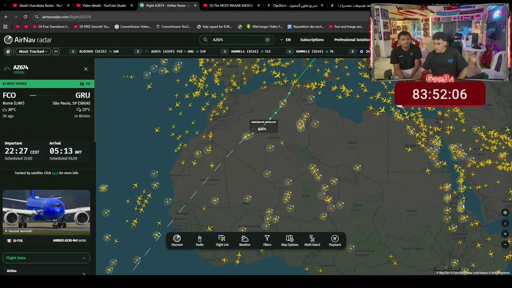
Task: Click the Departure time 22:27 CEST
Action: click(22, 151)
